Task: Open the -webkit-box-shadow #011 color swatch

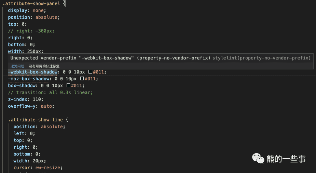Action: point(90,72)
